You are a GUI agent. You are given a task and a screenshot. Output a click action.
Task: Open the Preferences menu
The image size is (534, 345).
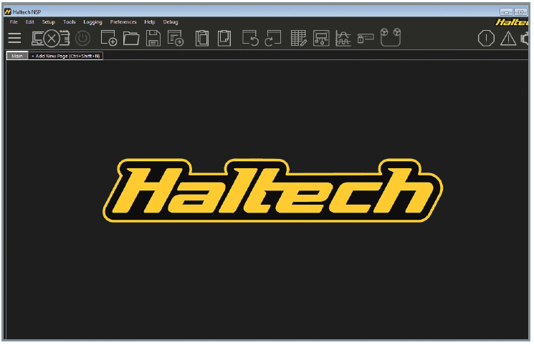123,21
